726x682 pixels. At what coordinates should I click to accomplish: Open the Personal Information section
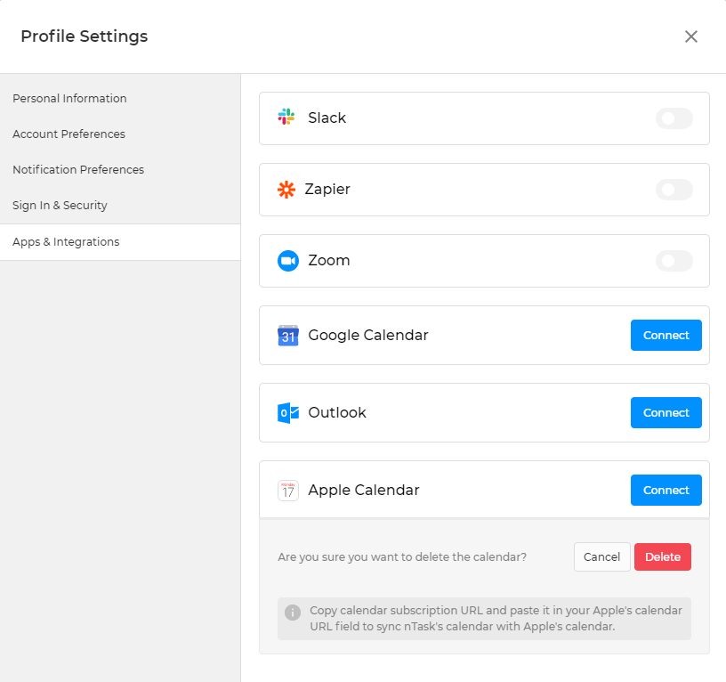tap(69, 99)
